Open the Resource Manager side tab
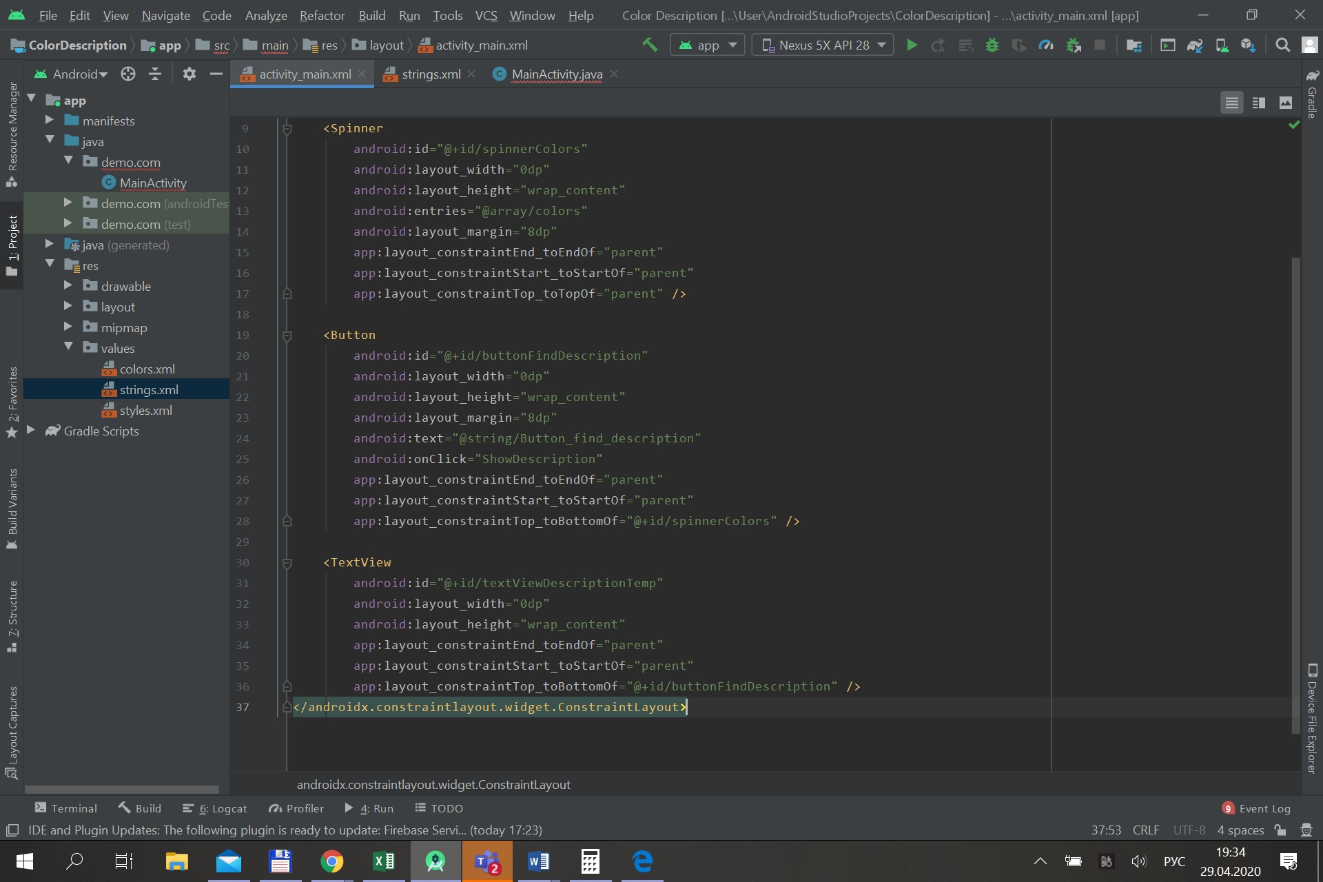The width and height of the screenshot is (1323, 882). pyautogui.click(x=12, y=134)
